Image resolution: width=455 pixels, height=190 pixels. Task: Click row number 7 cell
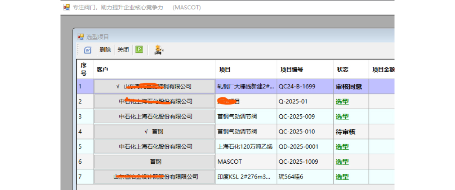coord(85,177)
